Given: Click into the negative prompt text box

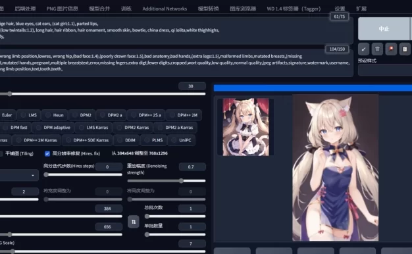Looking at the screenshot, I should (x=176, y=63).
